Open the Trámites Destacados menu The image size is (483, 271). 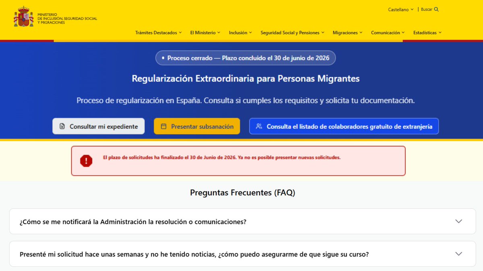(x=159, y=33)
